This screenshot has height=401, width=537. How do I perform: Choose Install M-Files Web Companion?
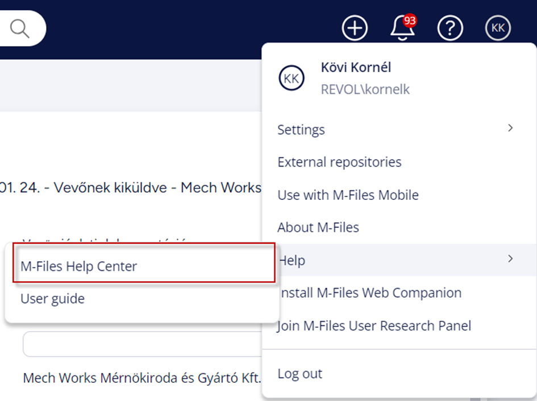pos(399,293)
